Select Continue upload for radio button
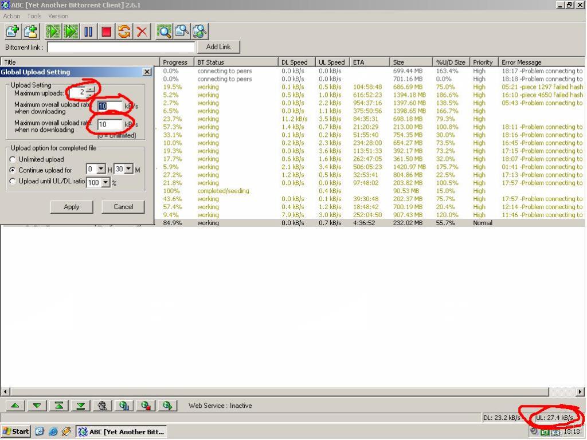Screen dimensions: 587x440 pos(13,170)
